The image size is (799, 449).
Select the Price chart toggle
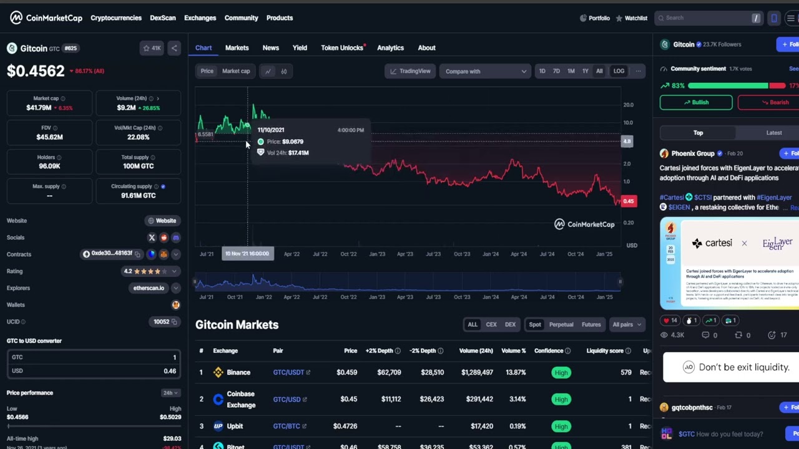point(207,71)
